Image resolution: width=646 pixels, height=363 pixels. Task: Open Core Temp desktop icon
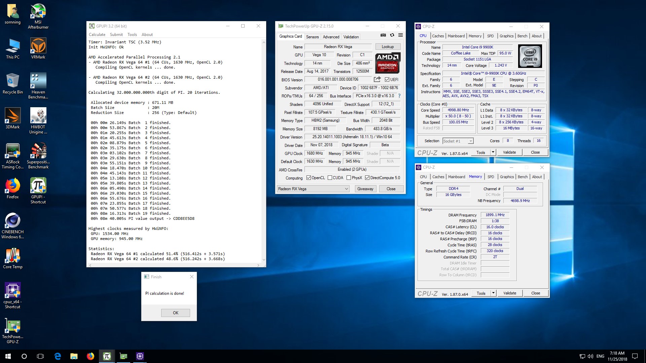point(12,259)
